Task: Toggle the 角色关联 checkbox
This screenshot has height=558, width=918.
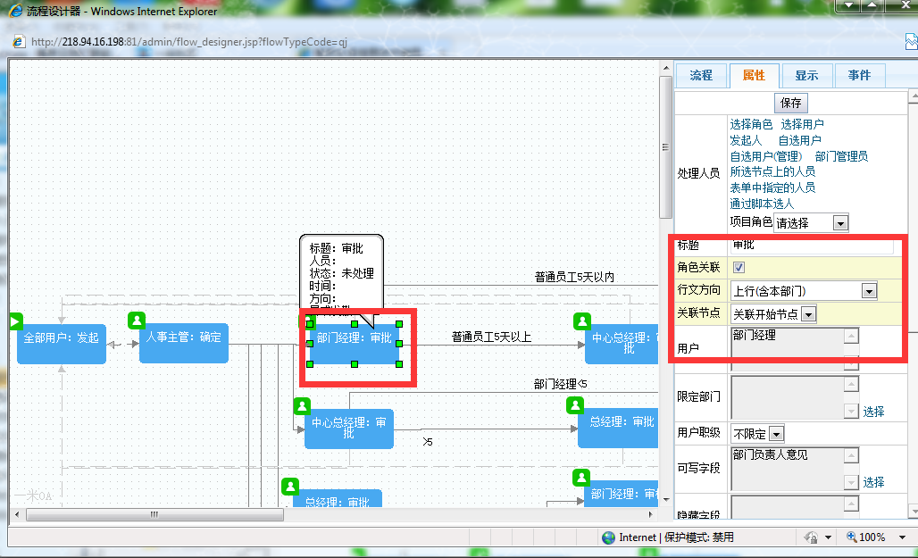Action: [739, 267]
